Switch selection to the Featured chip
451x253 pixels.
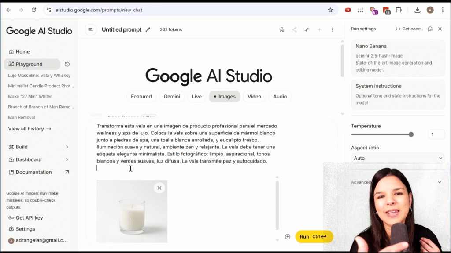[x=141, y=96]
